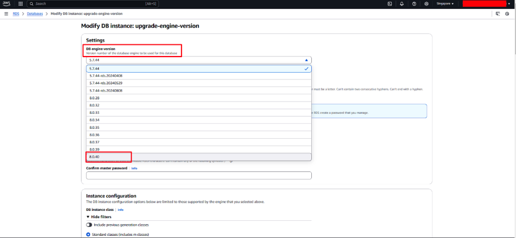Collapse the DB engine version dropdown
Screen dimensions: 516x238
pyautogui.click(x=199, y=60)
